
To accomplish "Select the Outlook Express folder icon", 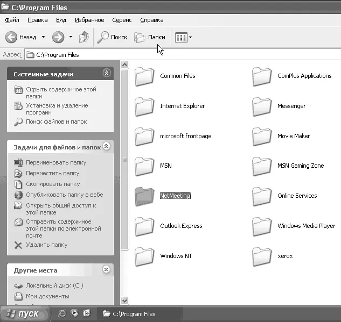I will pos(144,226).
